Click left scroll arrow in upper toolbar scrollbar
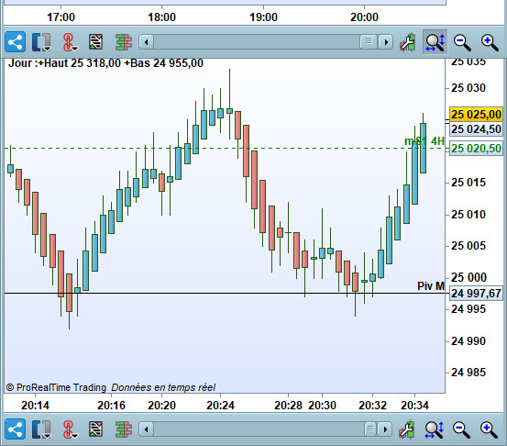The image size is (507, 446). coord(147,42)
